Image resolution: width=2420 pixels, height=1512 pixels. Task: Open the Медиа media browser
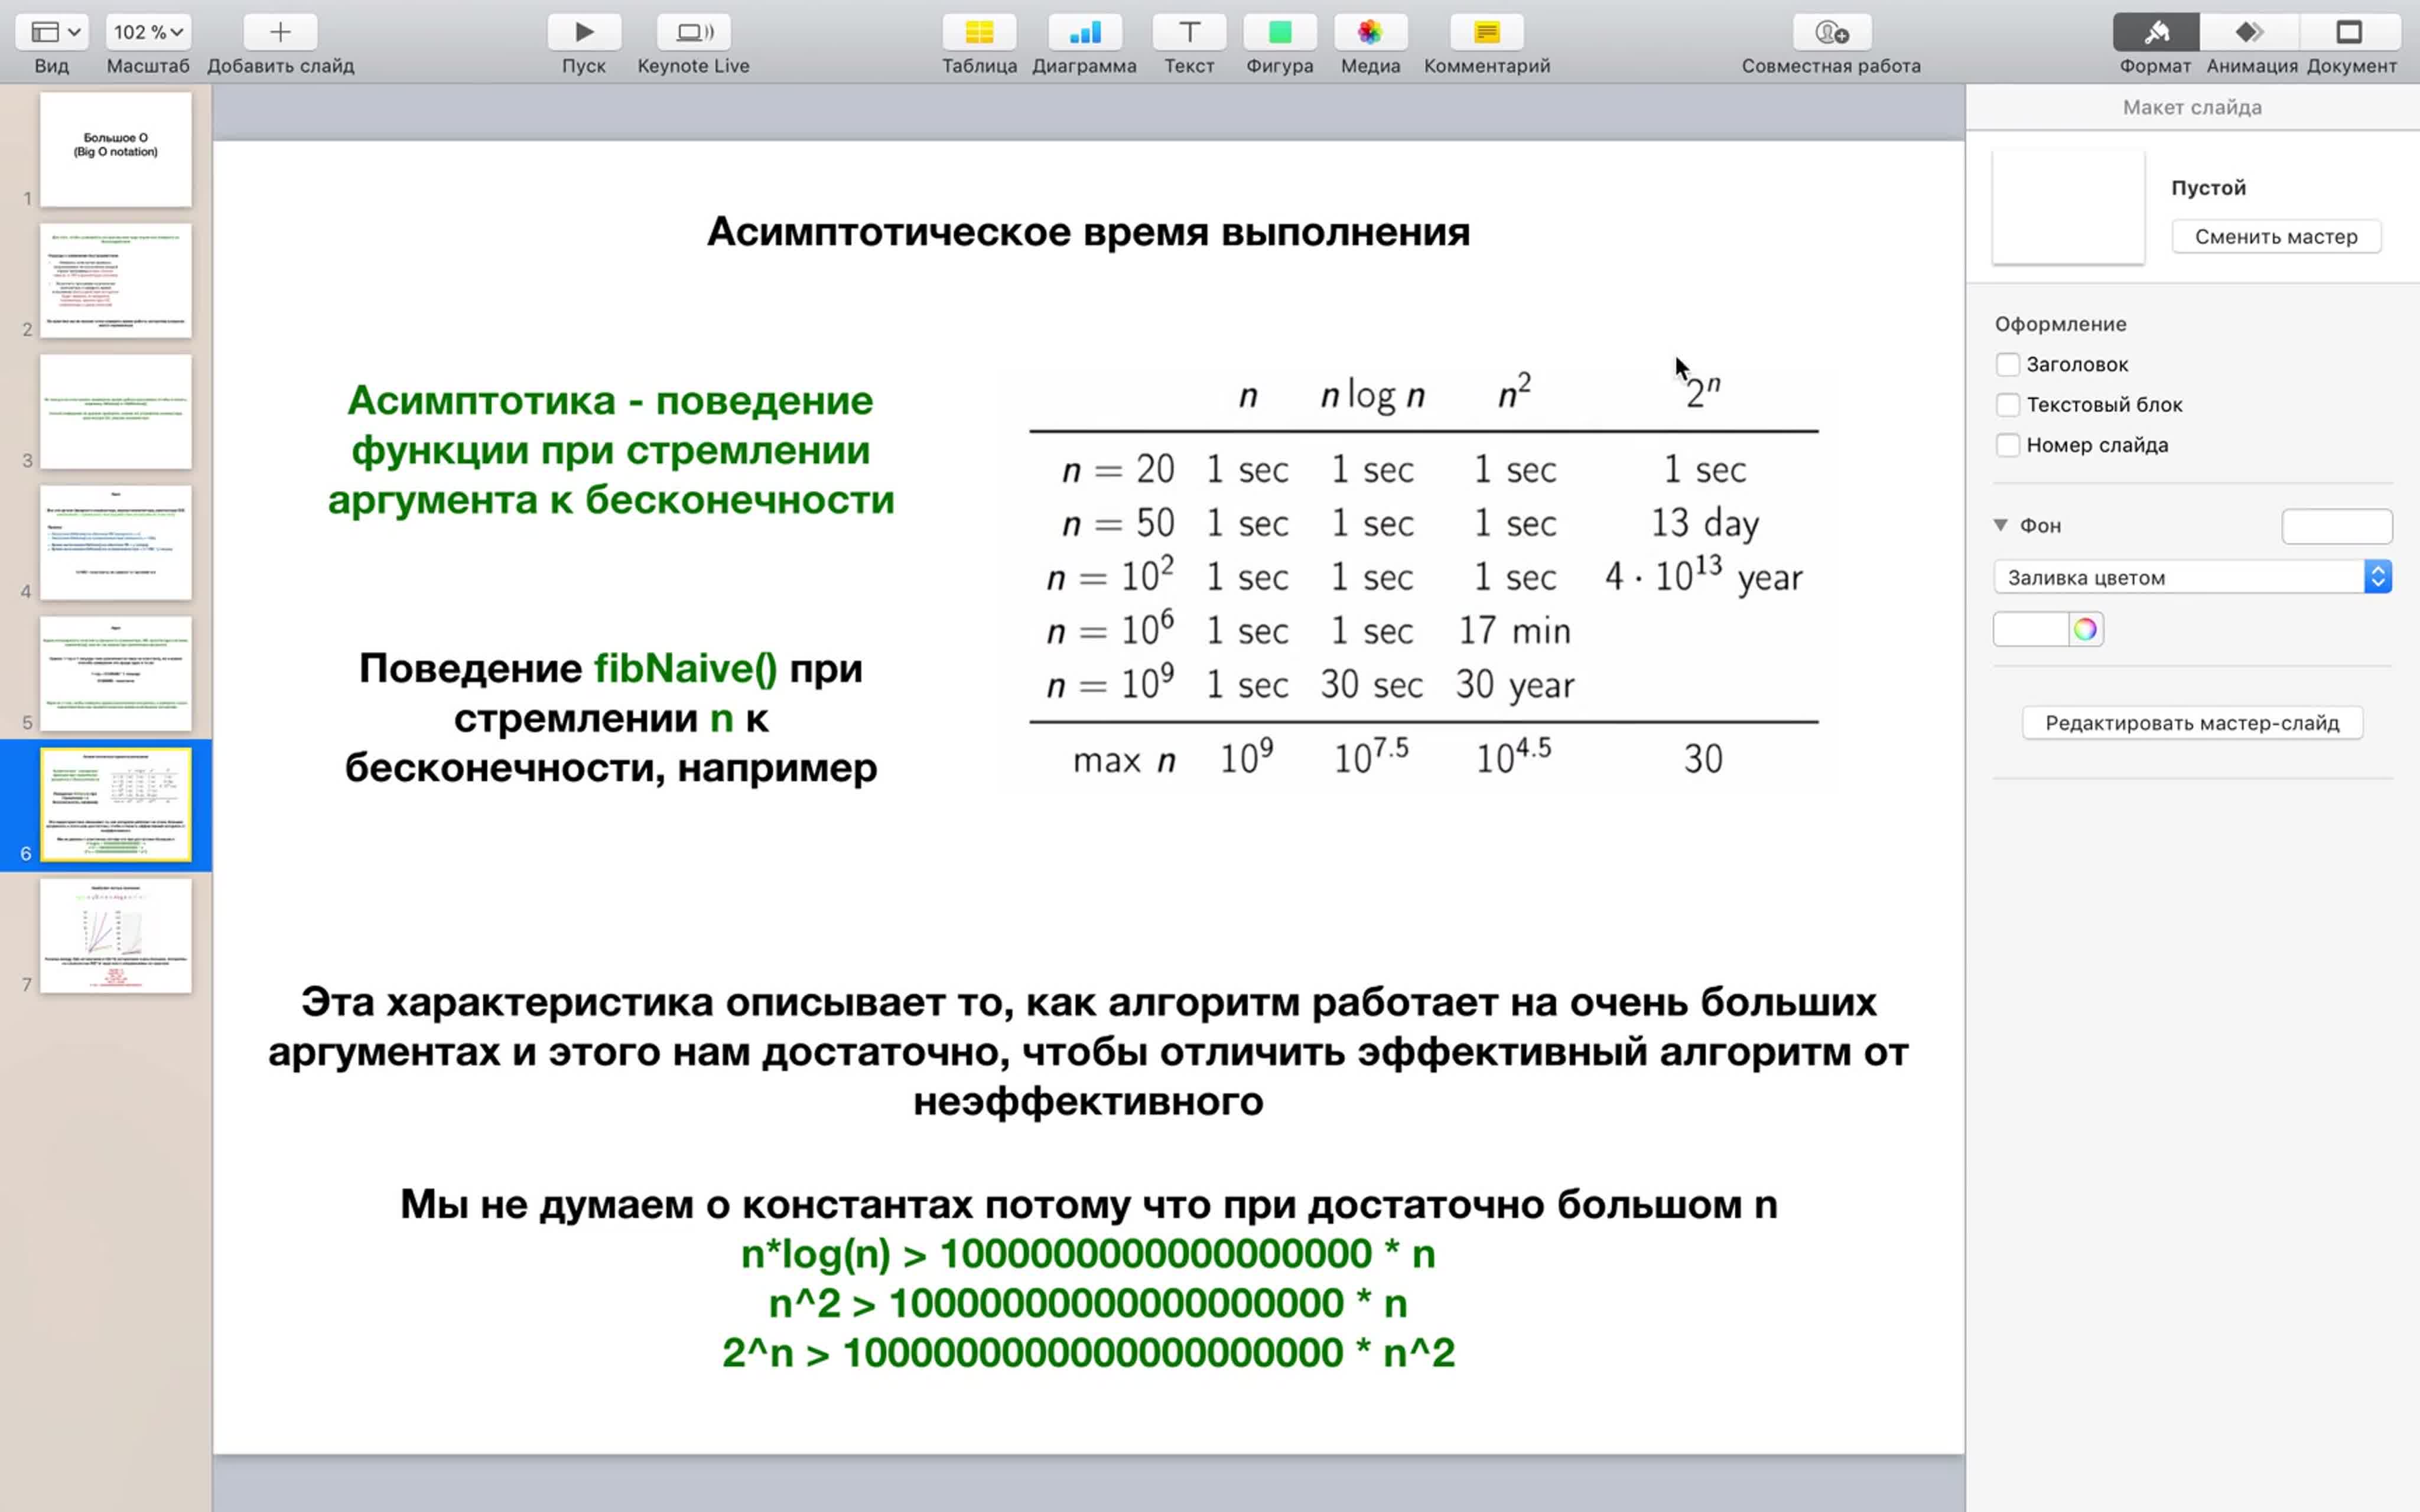point(1370,32)
